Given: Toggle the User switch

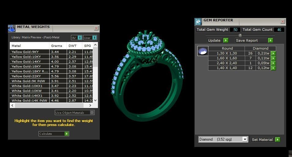Looking at the screenshot, I should (90, 38).
